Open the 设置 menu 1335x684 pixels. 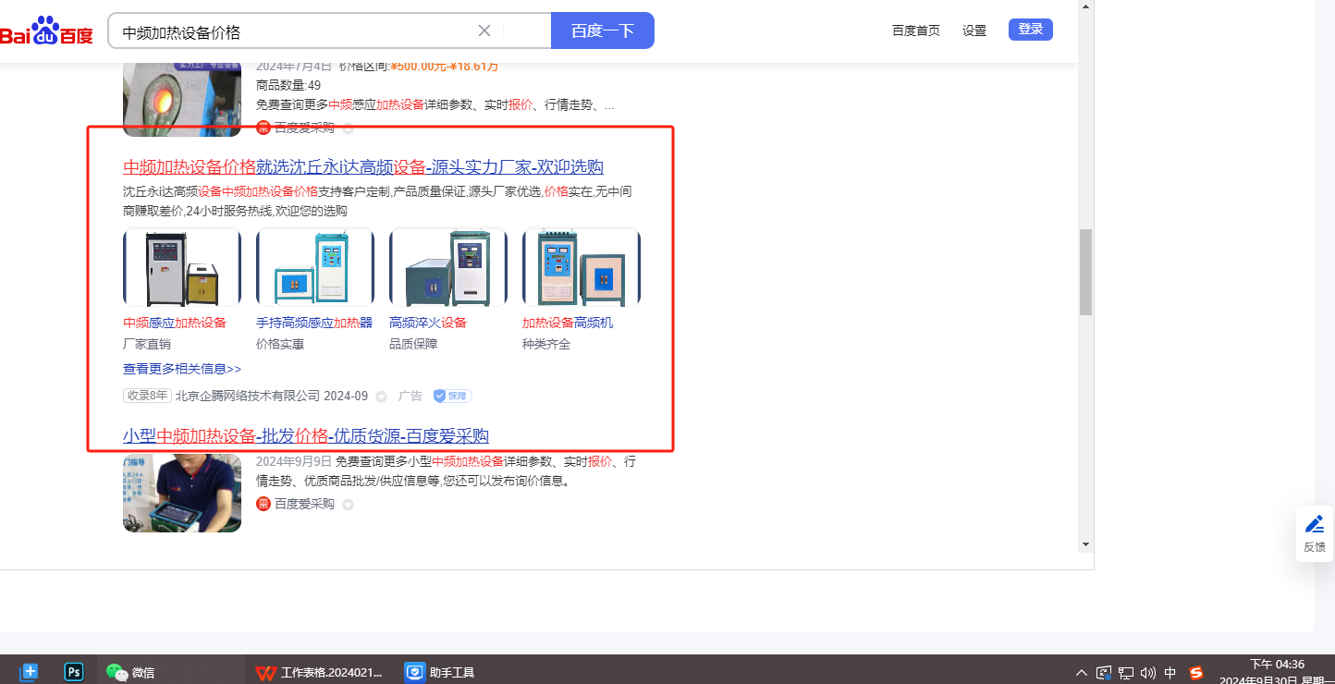tap(974, 31)
